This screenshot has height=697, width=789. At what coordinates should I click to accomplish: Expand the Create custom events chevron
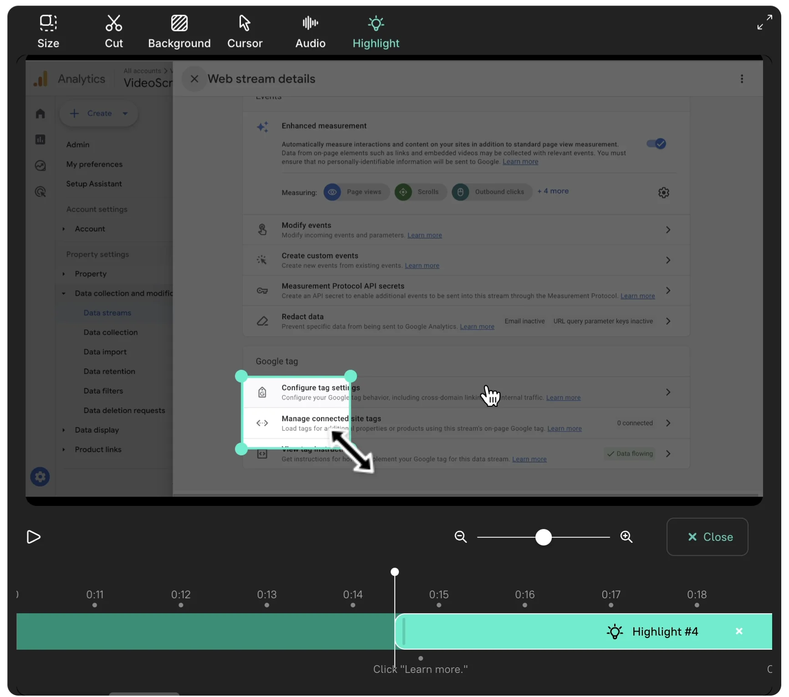(668, 260)
